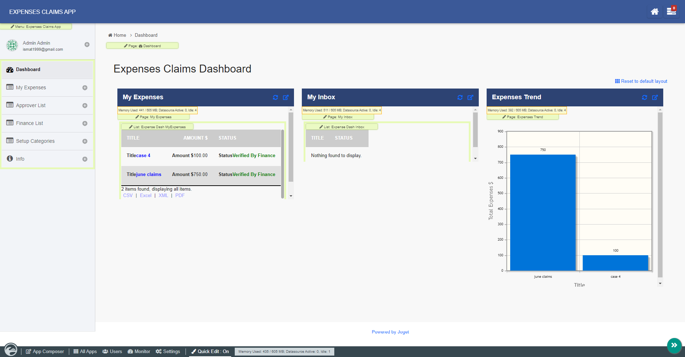This screenshot has height=357, width=685.
Task: Export My Expenses list as XML
Action: click(163, 196)
